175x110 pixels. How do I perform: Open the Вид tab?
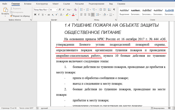(111, 4)
